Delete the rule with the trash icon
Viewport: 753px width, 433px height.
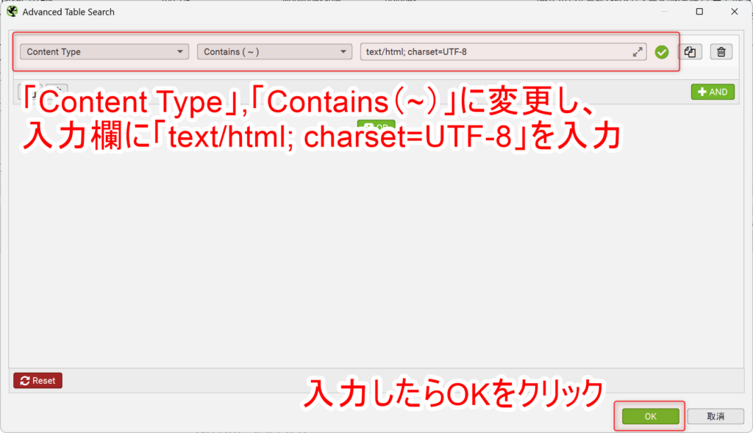click(721, 51)
